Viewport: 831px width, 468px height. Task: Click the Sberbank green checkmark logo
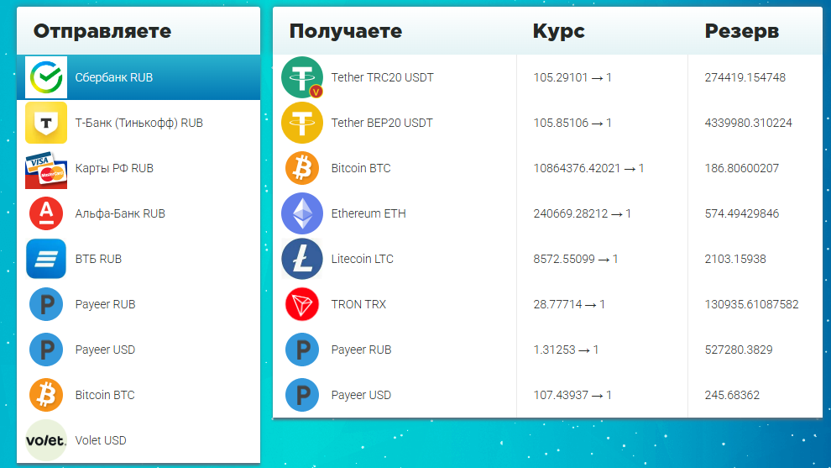click(46, 77)
